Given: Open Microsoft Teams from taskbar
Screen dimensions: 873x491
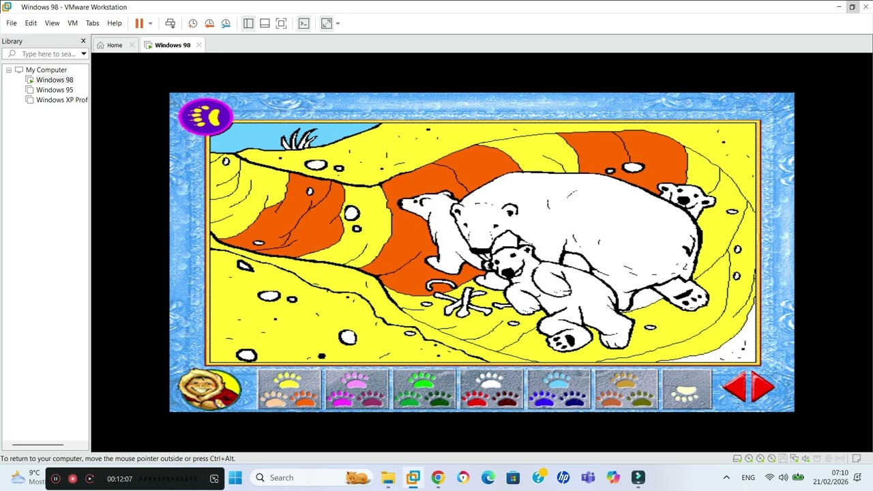Looking at the screenshot, I should 588,477.
